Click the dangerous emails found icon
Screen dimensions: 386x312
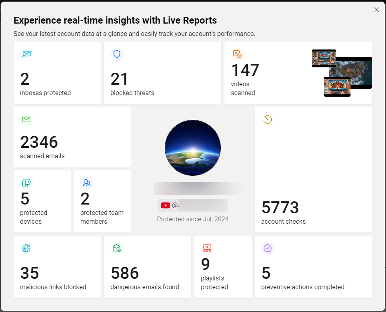(117, 248)
